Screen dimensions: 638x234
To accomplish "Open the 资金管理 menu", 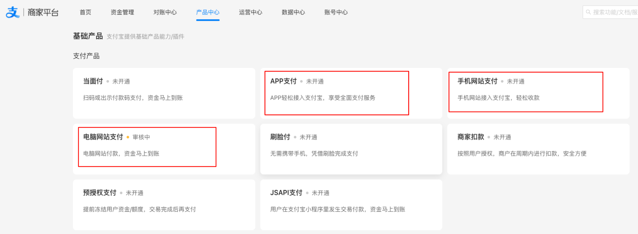I will (x=122, y=12).
